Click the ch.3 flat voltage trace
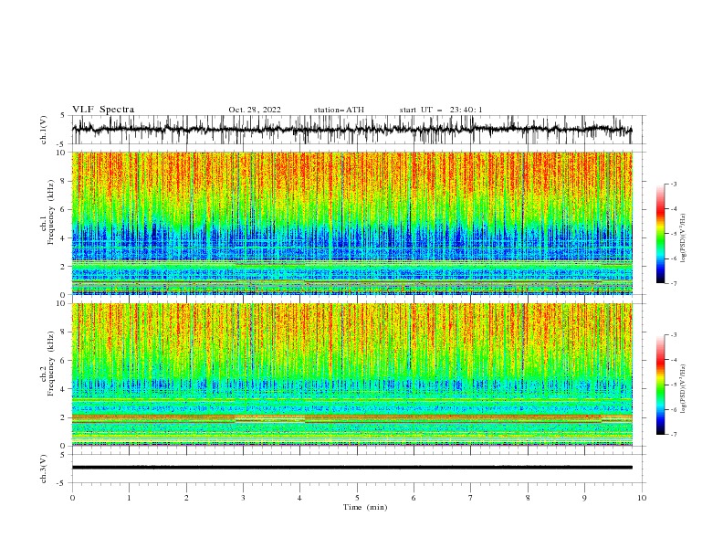This screenshot has height=559, width=723. coord(351,468)
